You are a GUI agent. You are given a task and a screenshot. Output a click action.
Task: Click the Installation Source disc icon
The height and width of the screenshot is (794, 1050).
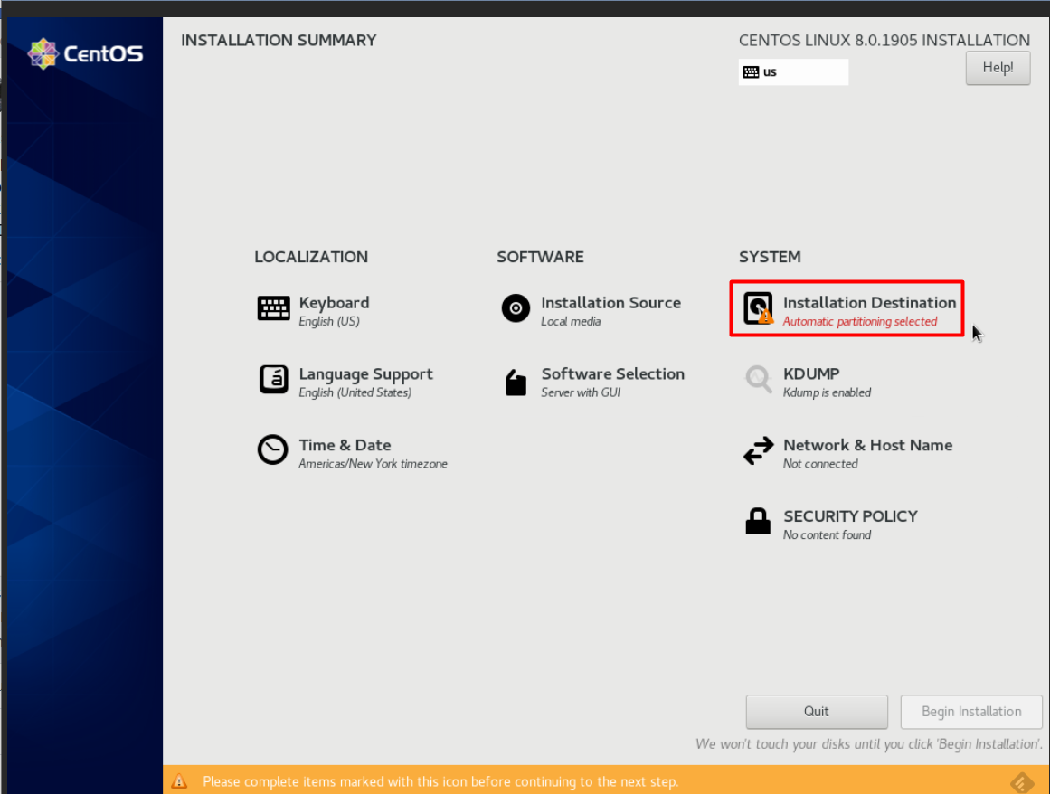[516, 308]
